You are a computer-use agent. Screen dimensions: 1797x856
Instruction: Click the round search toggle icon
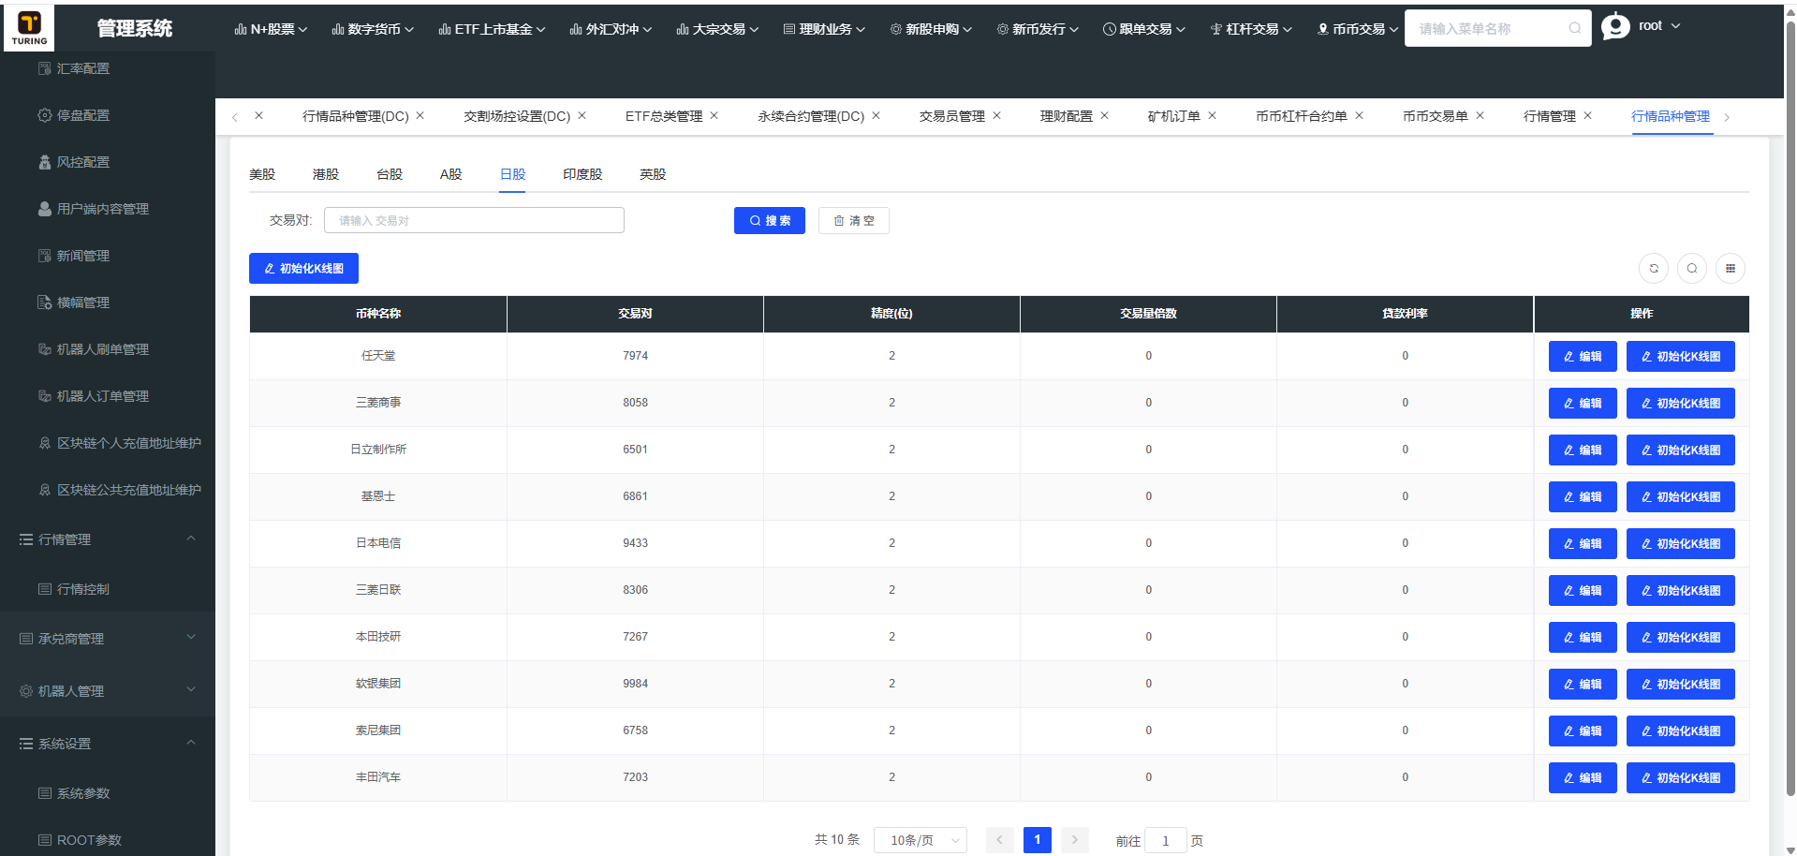(x=1692, y=269)
